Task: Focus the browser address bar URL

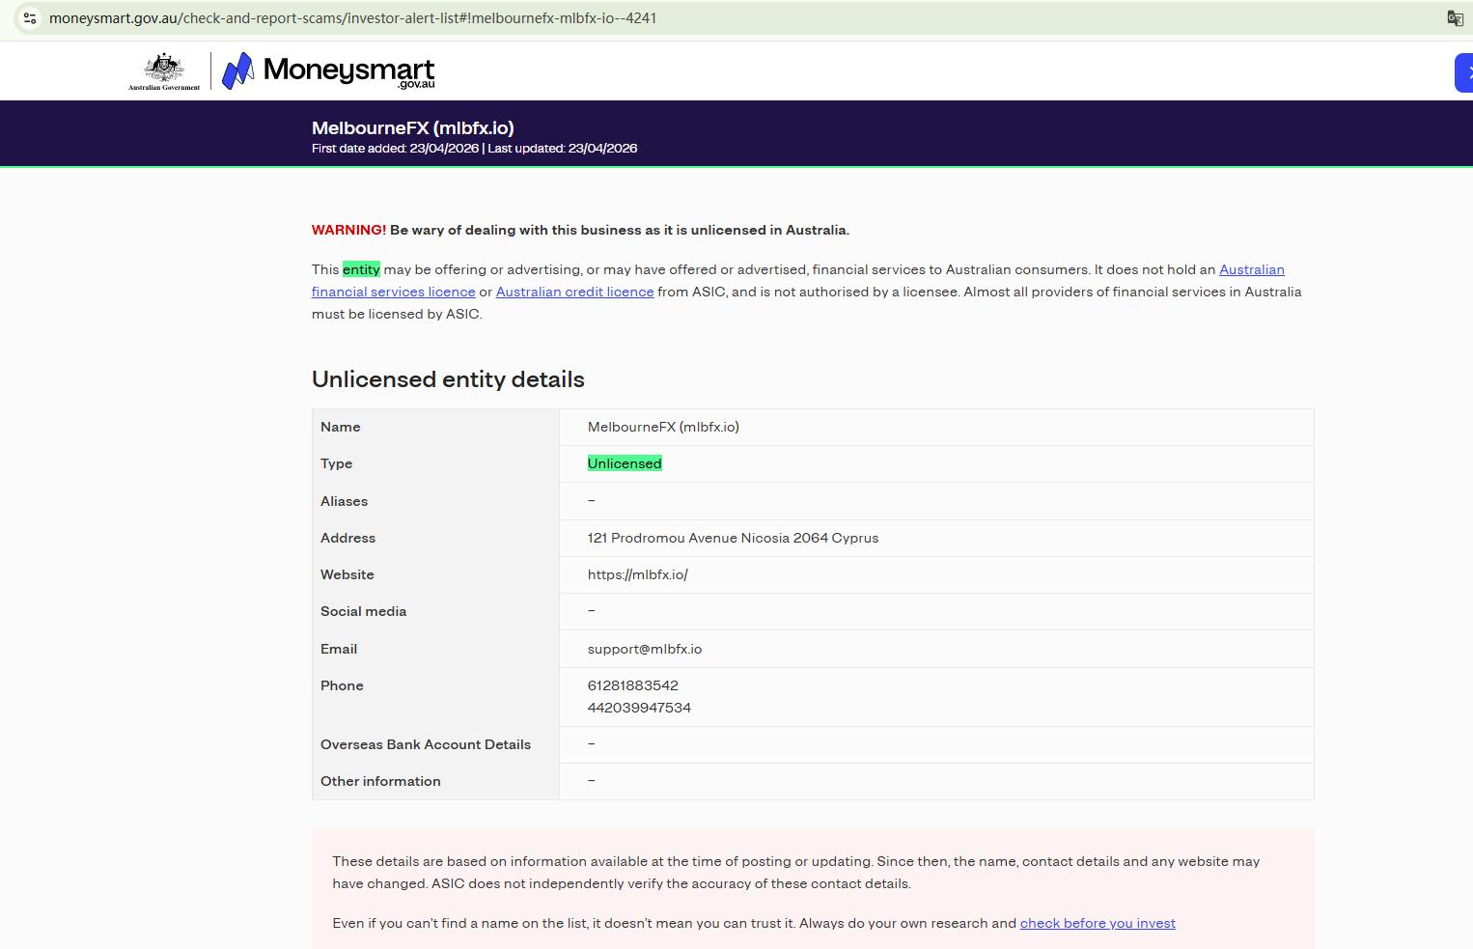Action: coord(353,18)
